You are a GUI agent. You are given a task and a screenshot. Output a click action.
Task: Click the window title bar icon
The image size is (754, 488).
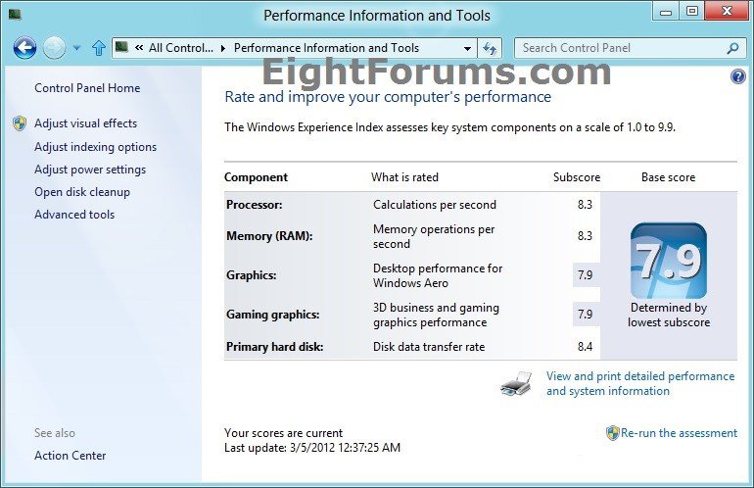(15, 15)
